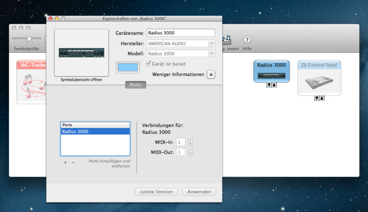Select Radius 3000 row in Ports list
Image resolution: width=368 pixels, height=212 pixels.
coord(95,132)
